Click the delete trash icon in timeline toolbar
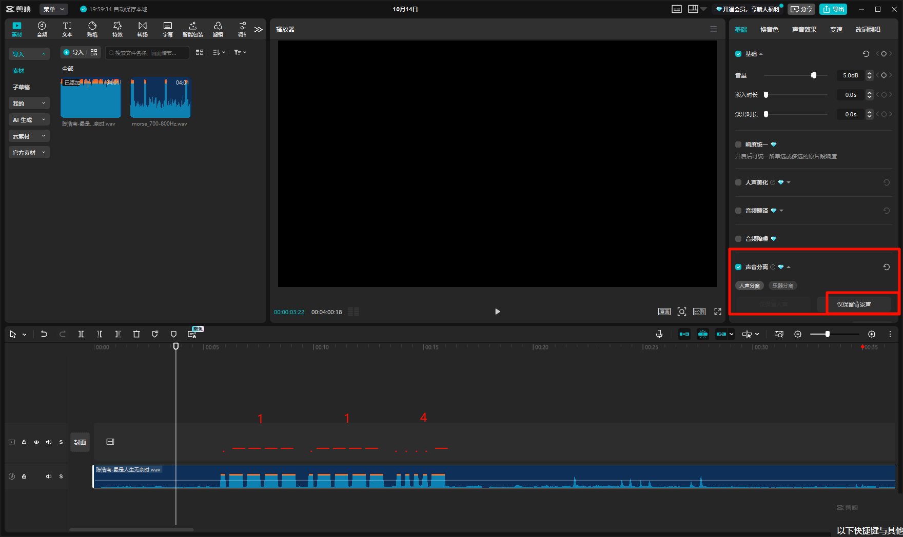Viewport: 903px width, 537px height. coord(136,334)
